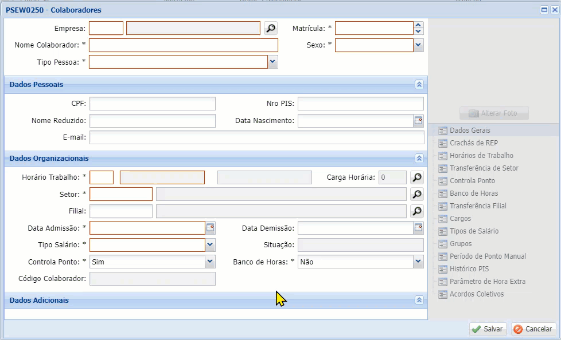Increase the Matrícula value with up arrow
Screen dimensions: 561x340
pos(418,25)
